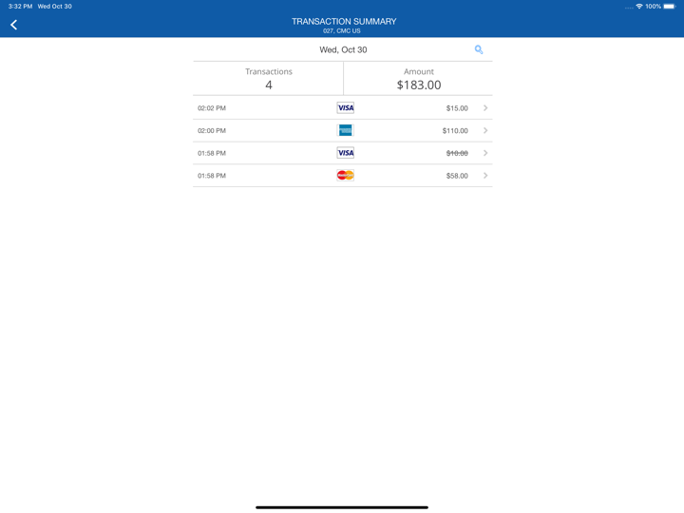Select the Wed, Oct 30 date field
Image resolution: width=684 pixels, height=513 pixels.
click(343, 49)
